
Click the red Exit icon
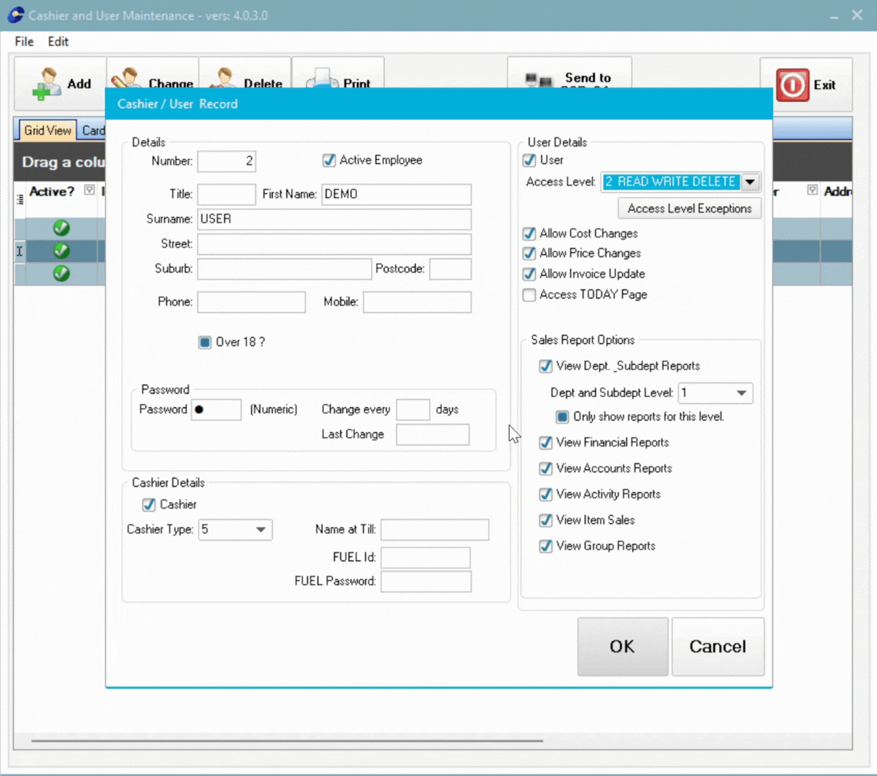click(793, 85)
